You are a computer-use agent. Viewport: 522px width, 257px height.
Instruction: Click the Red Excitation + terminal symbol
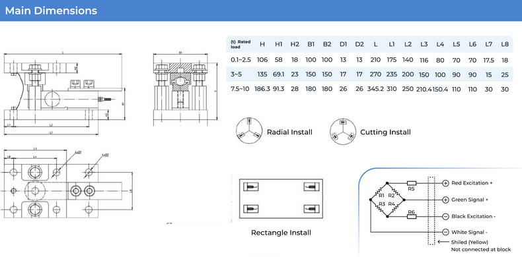click(x=445, y=183)
